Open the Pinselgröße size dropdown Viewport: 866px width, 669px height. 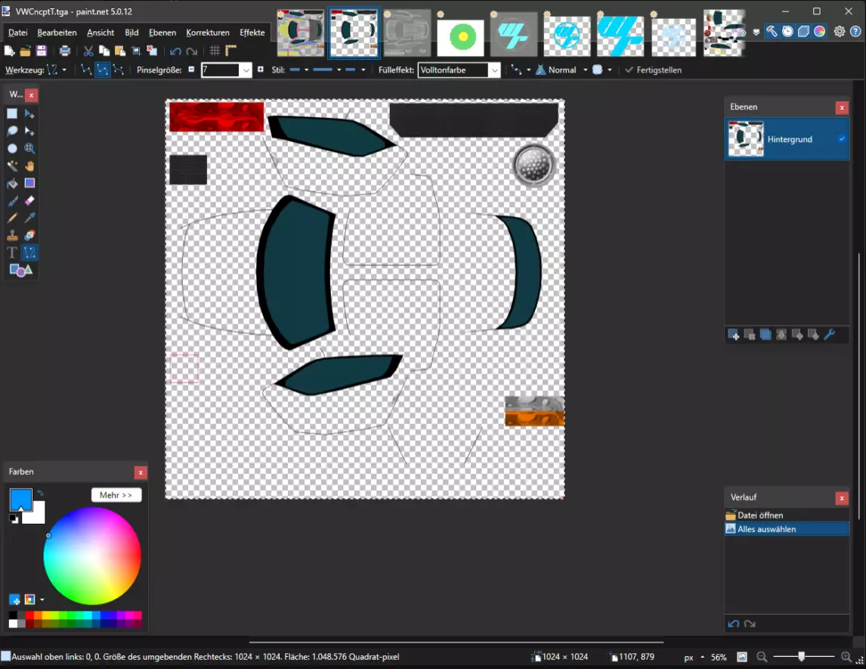tap(246, 70)
